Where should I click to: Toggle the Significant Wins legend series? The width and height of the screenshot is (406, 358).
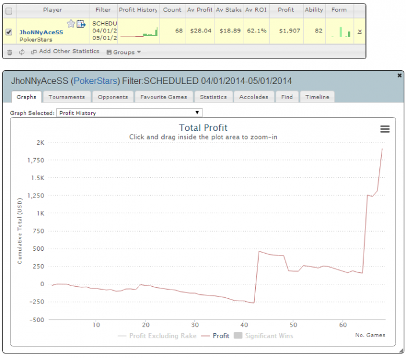[263, 336]
